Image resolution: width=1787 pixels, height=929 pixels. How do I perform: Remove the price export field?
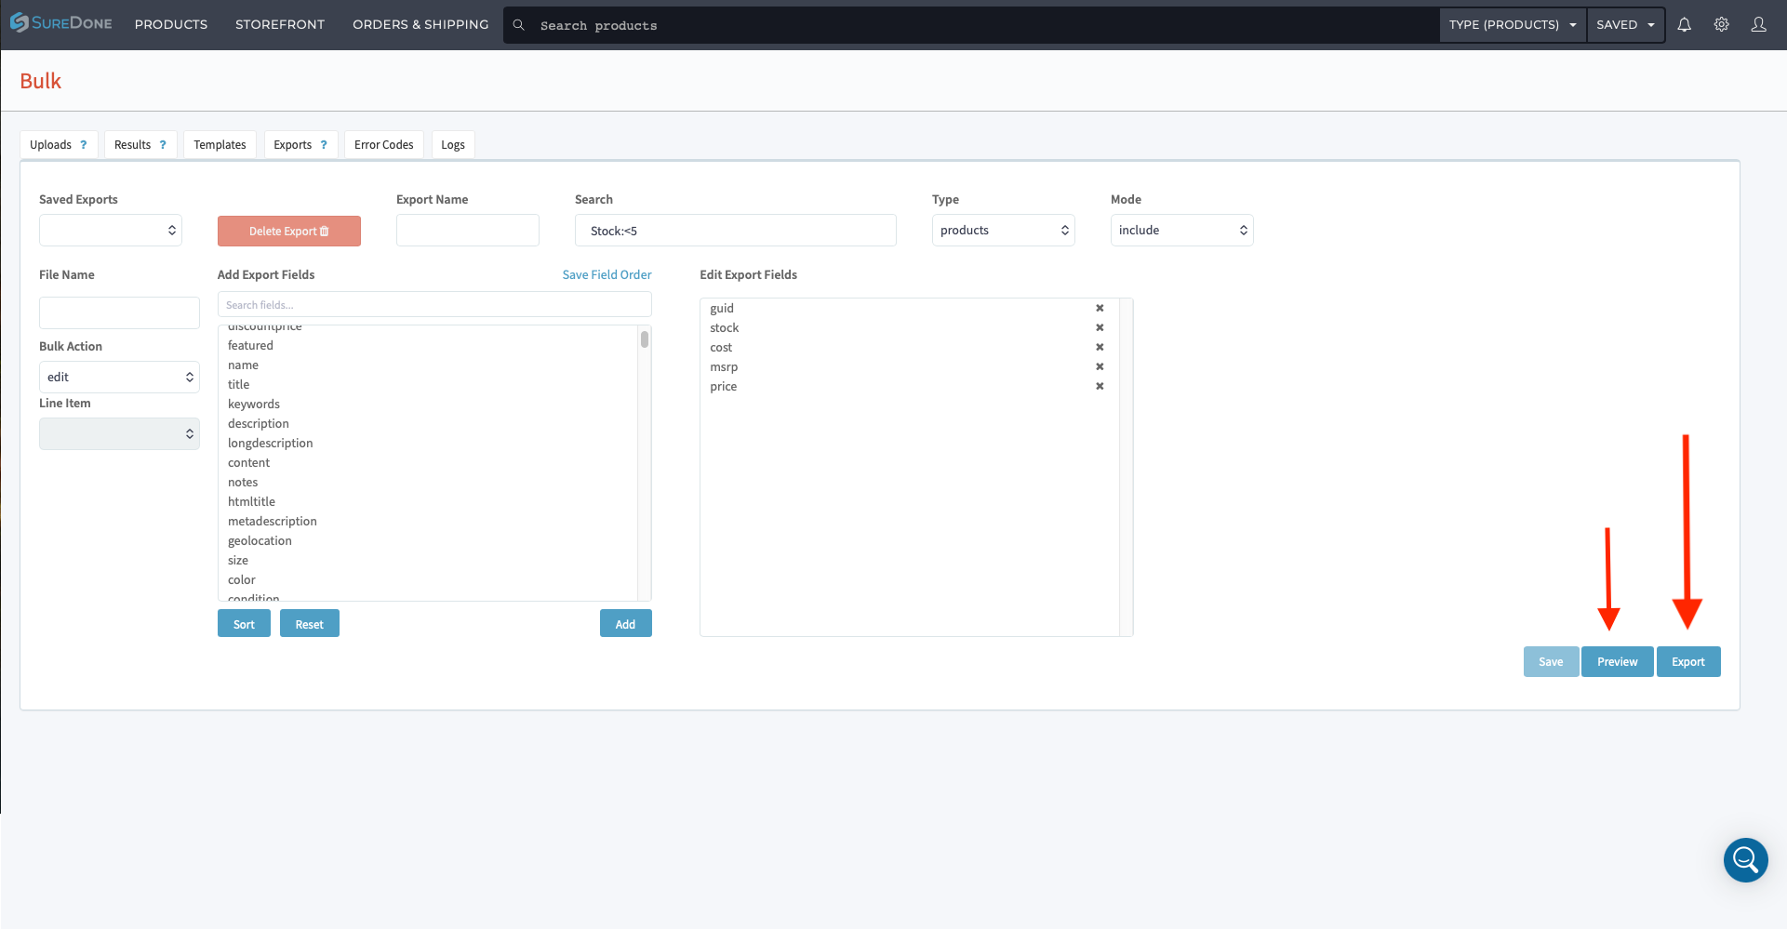[1100, 386]
